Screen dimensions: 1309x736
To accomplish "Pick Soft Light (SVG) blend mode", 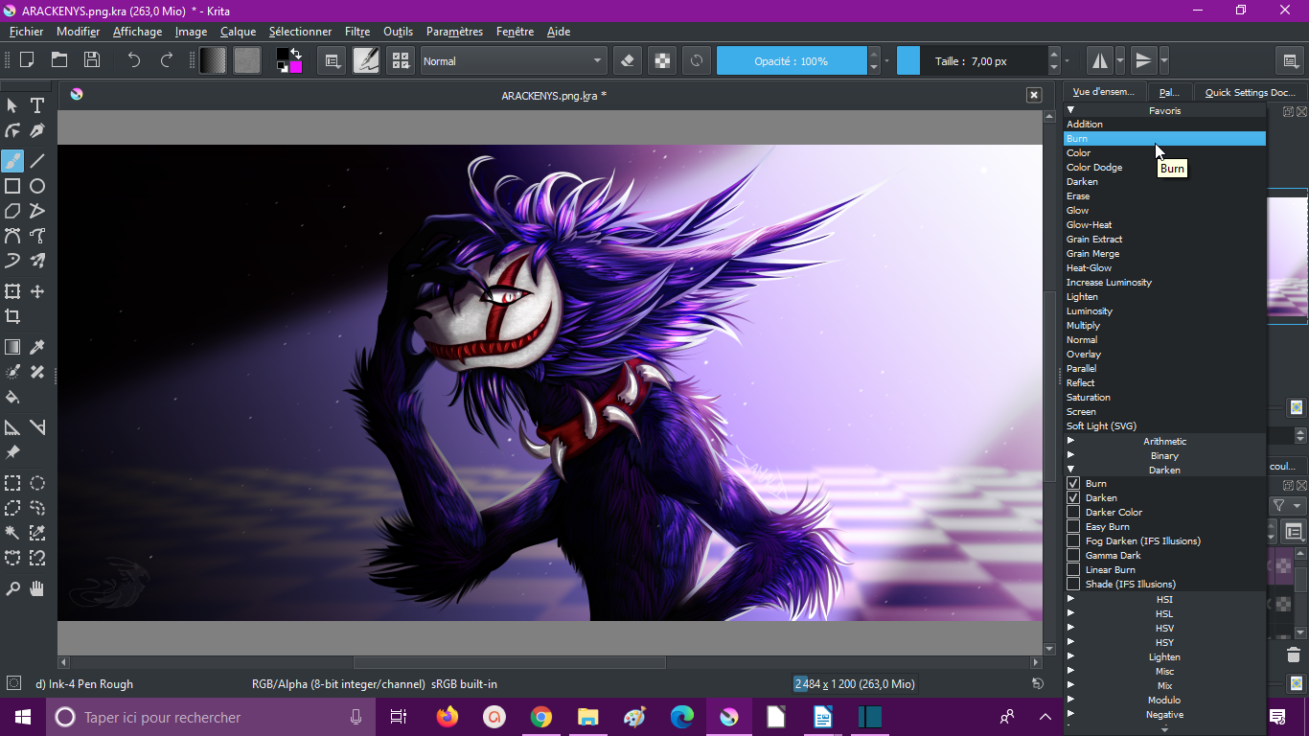I will pos(1165,426).
